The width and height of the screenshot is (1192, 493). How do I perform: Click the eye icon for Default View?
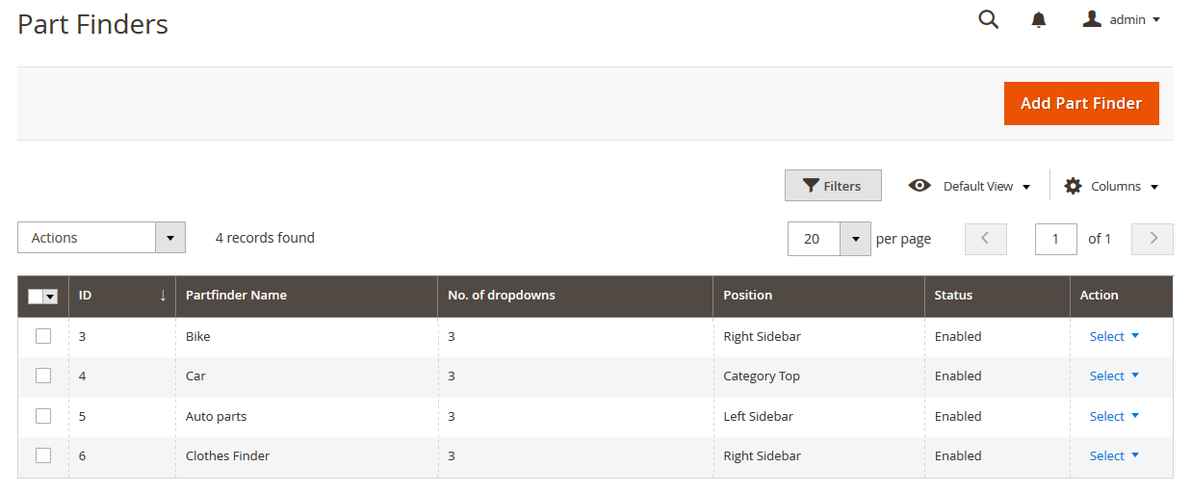point(920,186)
